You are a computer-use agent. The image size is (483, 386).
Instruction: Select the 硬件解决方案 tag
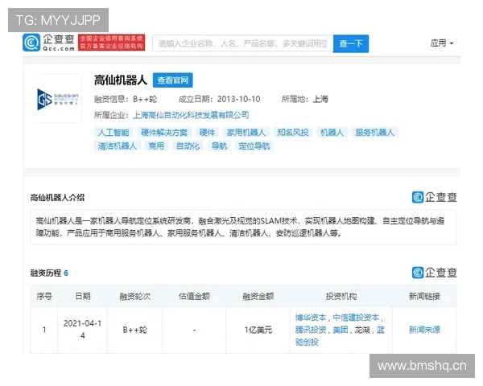(164, 133)
